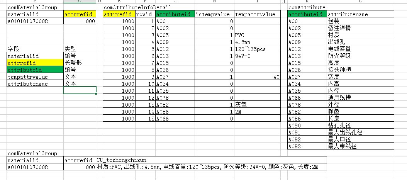The width and height of the screenshot is (407, 180).
Task: Select tempattrvalue cell in 字段 list
Action: pos(35,77)
